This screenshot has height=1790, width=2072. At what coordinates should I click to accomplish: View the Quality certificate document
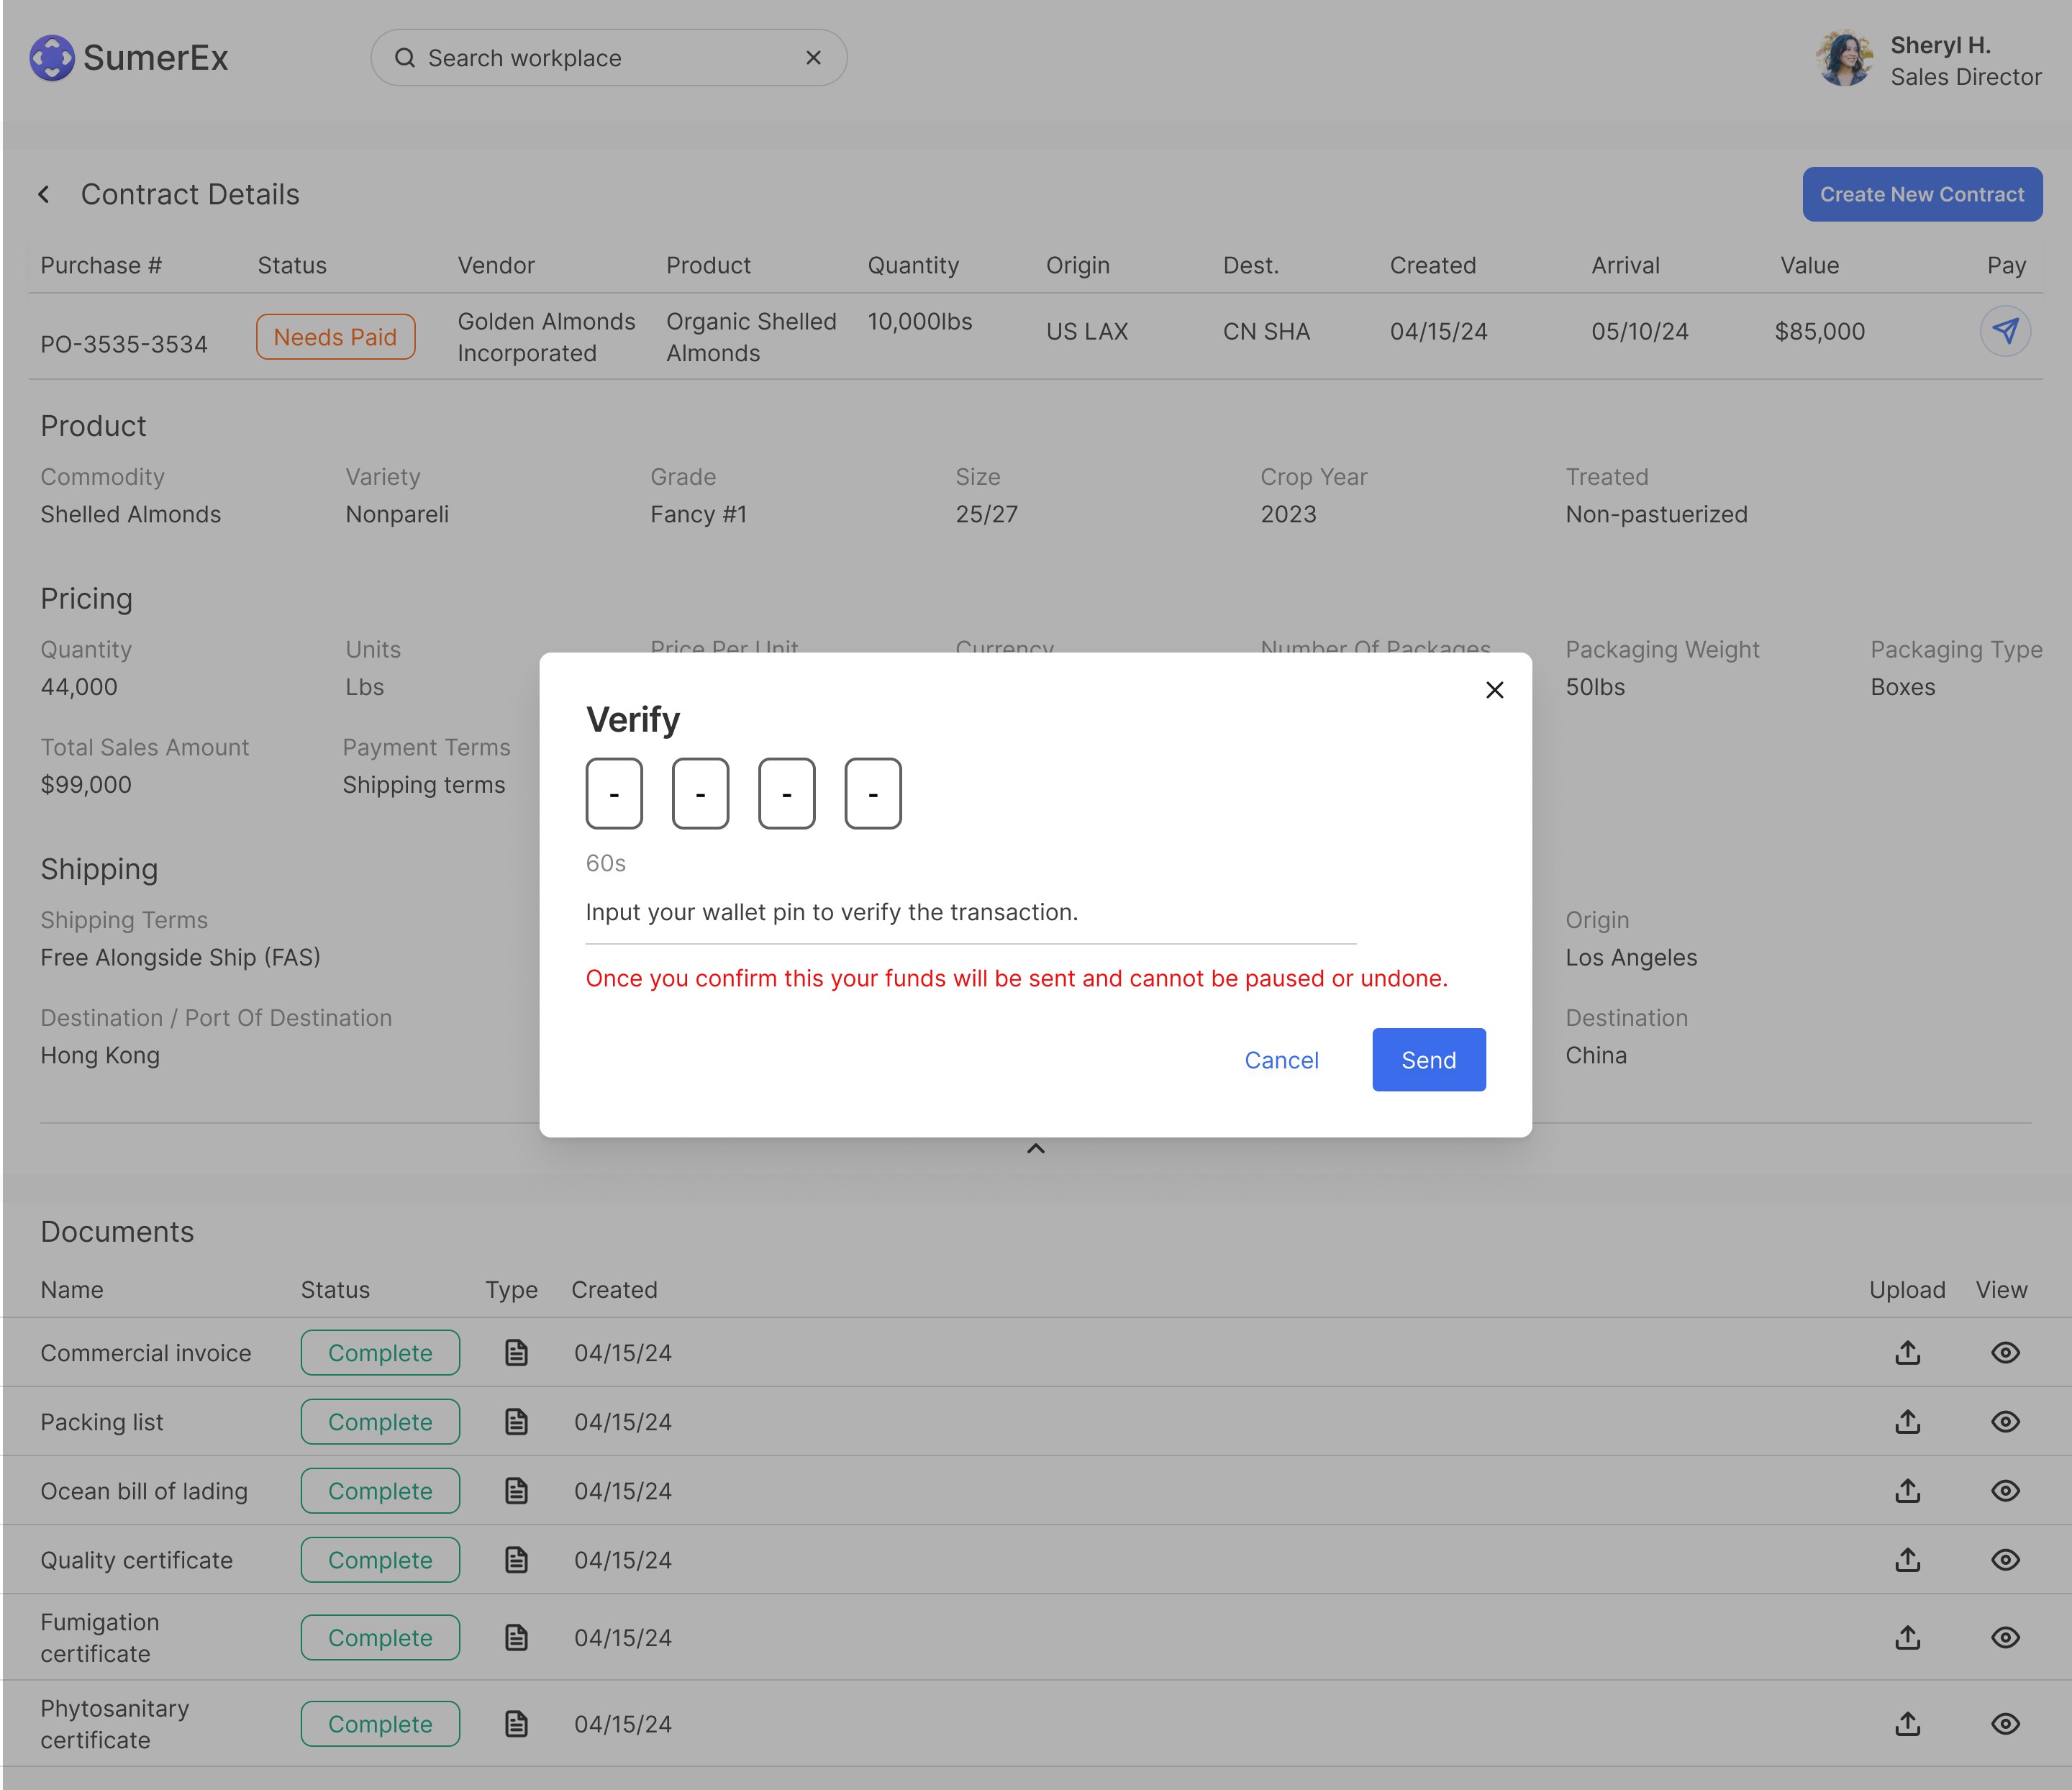coord(2005,1560)
